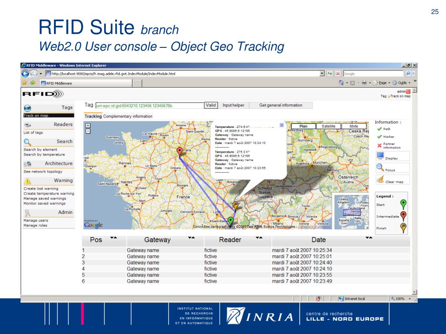Select the RFID Middleware browser tab
The width and height of the screenshot is (446, 334).
coord(86,83)
